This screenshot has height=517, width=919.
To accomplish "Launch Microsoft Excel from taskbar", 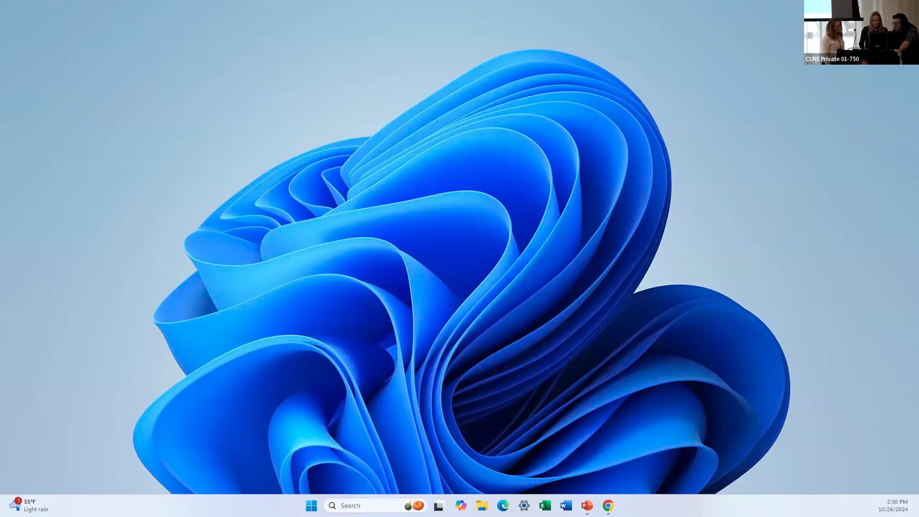I will 545,506.
